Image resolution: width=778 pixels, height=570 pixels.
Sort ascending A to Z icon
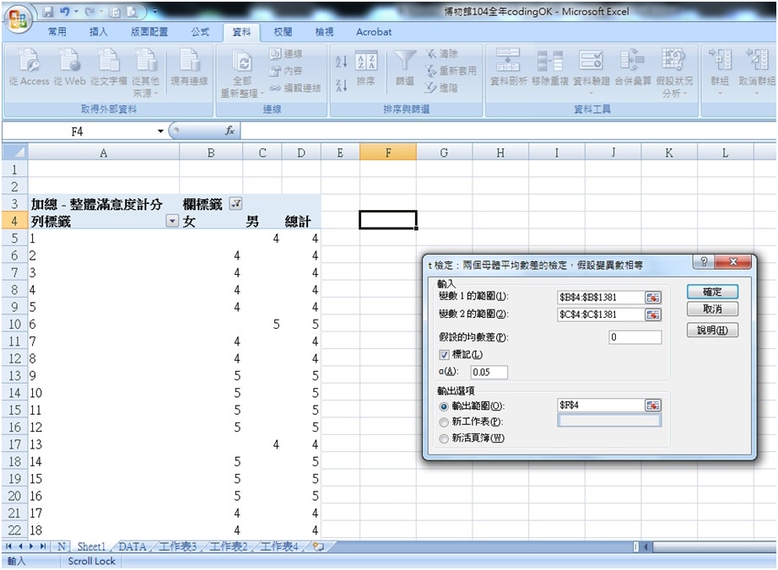pyautogui.click(x=342, y=61)
